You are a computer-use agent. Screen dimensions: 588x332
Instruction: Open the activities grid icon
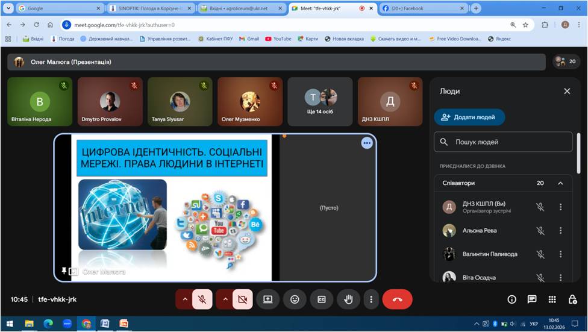pos(552,299)
